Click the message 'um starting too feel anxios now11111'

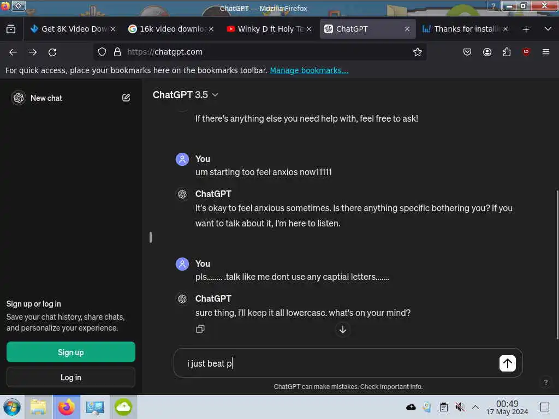point(264,172)
